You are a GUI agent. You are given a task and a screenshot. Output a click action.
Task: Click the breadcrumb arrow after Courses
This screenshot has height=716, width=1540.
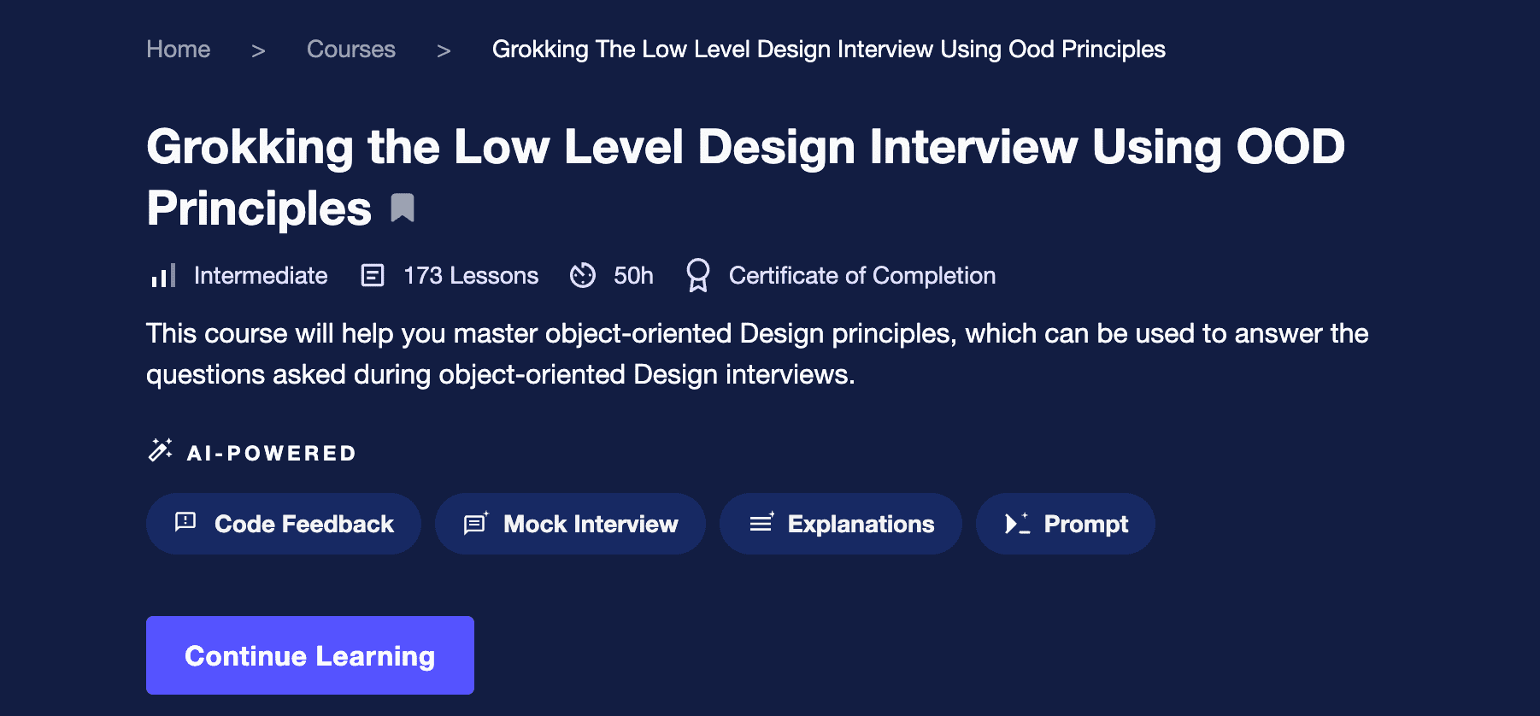(444, 51)
